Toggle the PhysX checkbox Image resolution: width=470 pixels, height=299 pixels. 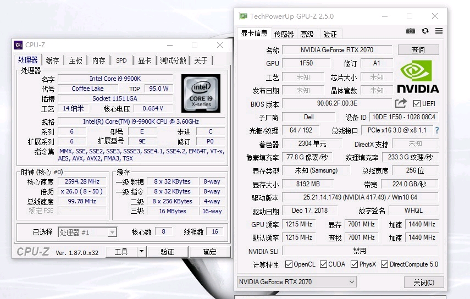click(x=355, y=264)
